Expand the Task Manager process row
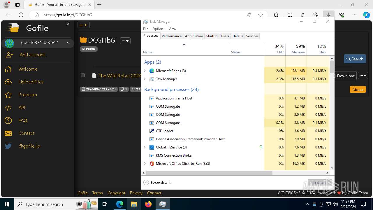373x210 pixels. [145, 79]
